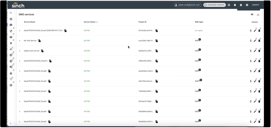This screenshot has height=128, width=271.
Task: Expand the Adams test service row
Action: (x=20, y=51)
